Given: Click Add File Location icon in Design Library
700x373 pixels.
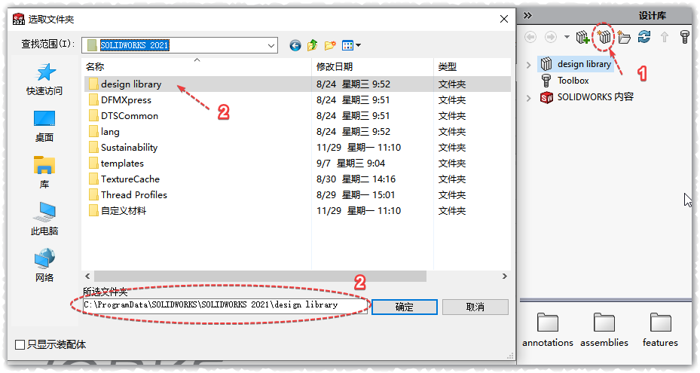Looking at the screenshot, I should [604, 37].
